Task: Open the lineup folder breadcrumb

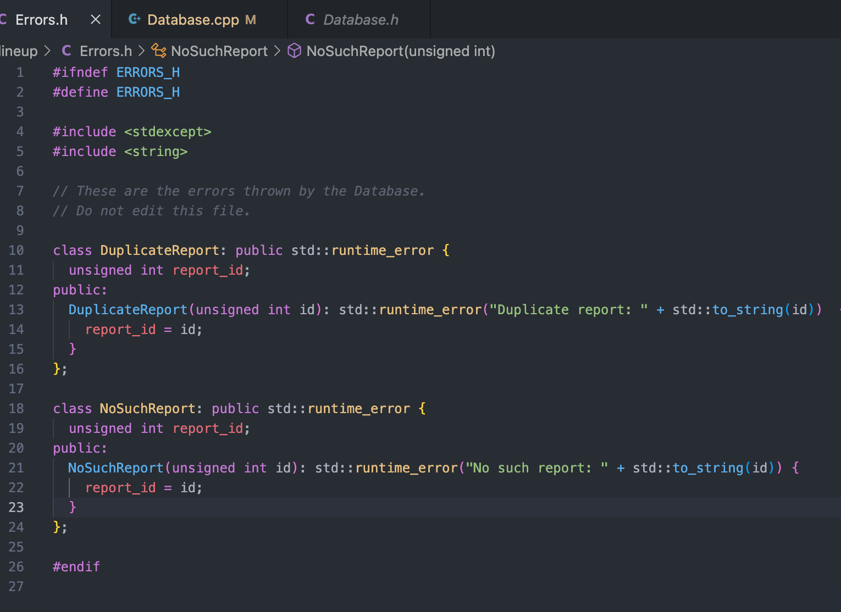Action: point(19,51)
